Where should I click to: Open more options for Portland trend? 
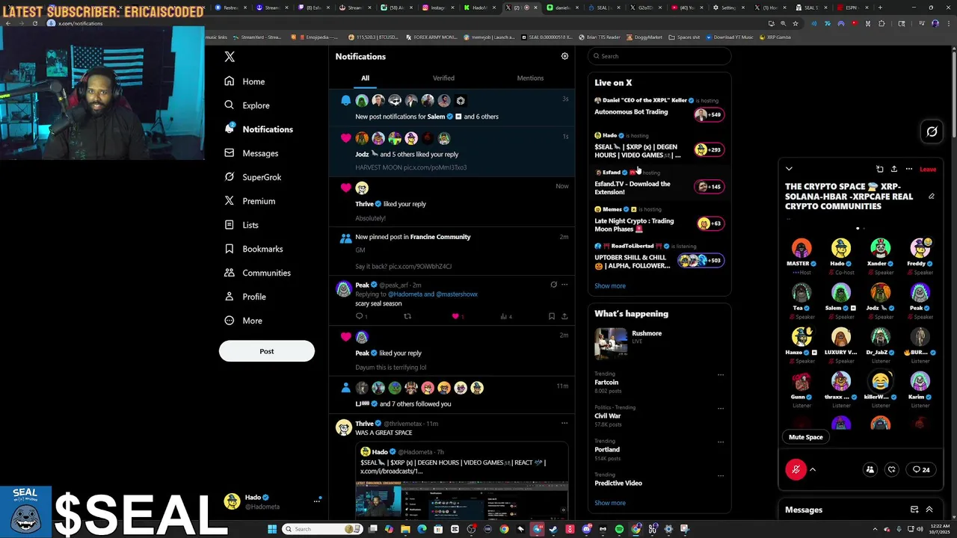click(721, 442)
